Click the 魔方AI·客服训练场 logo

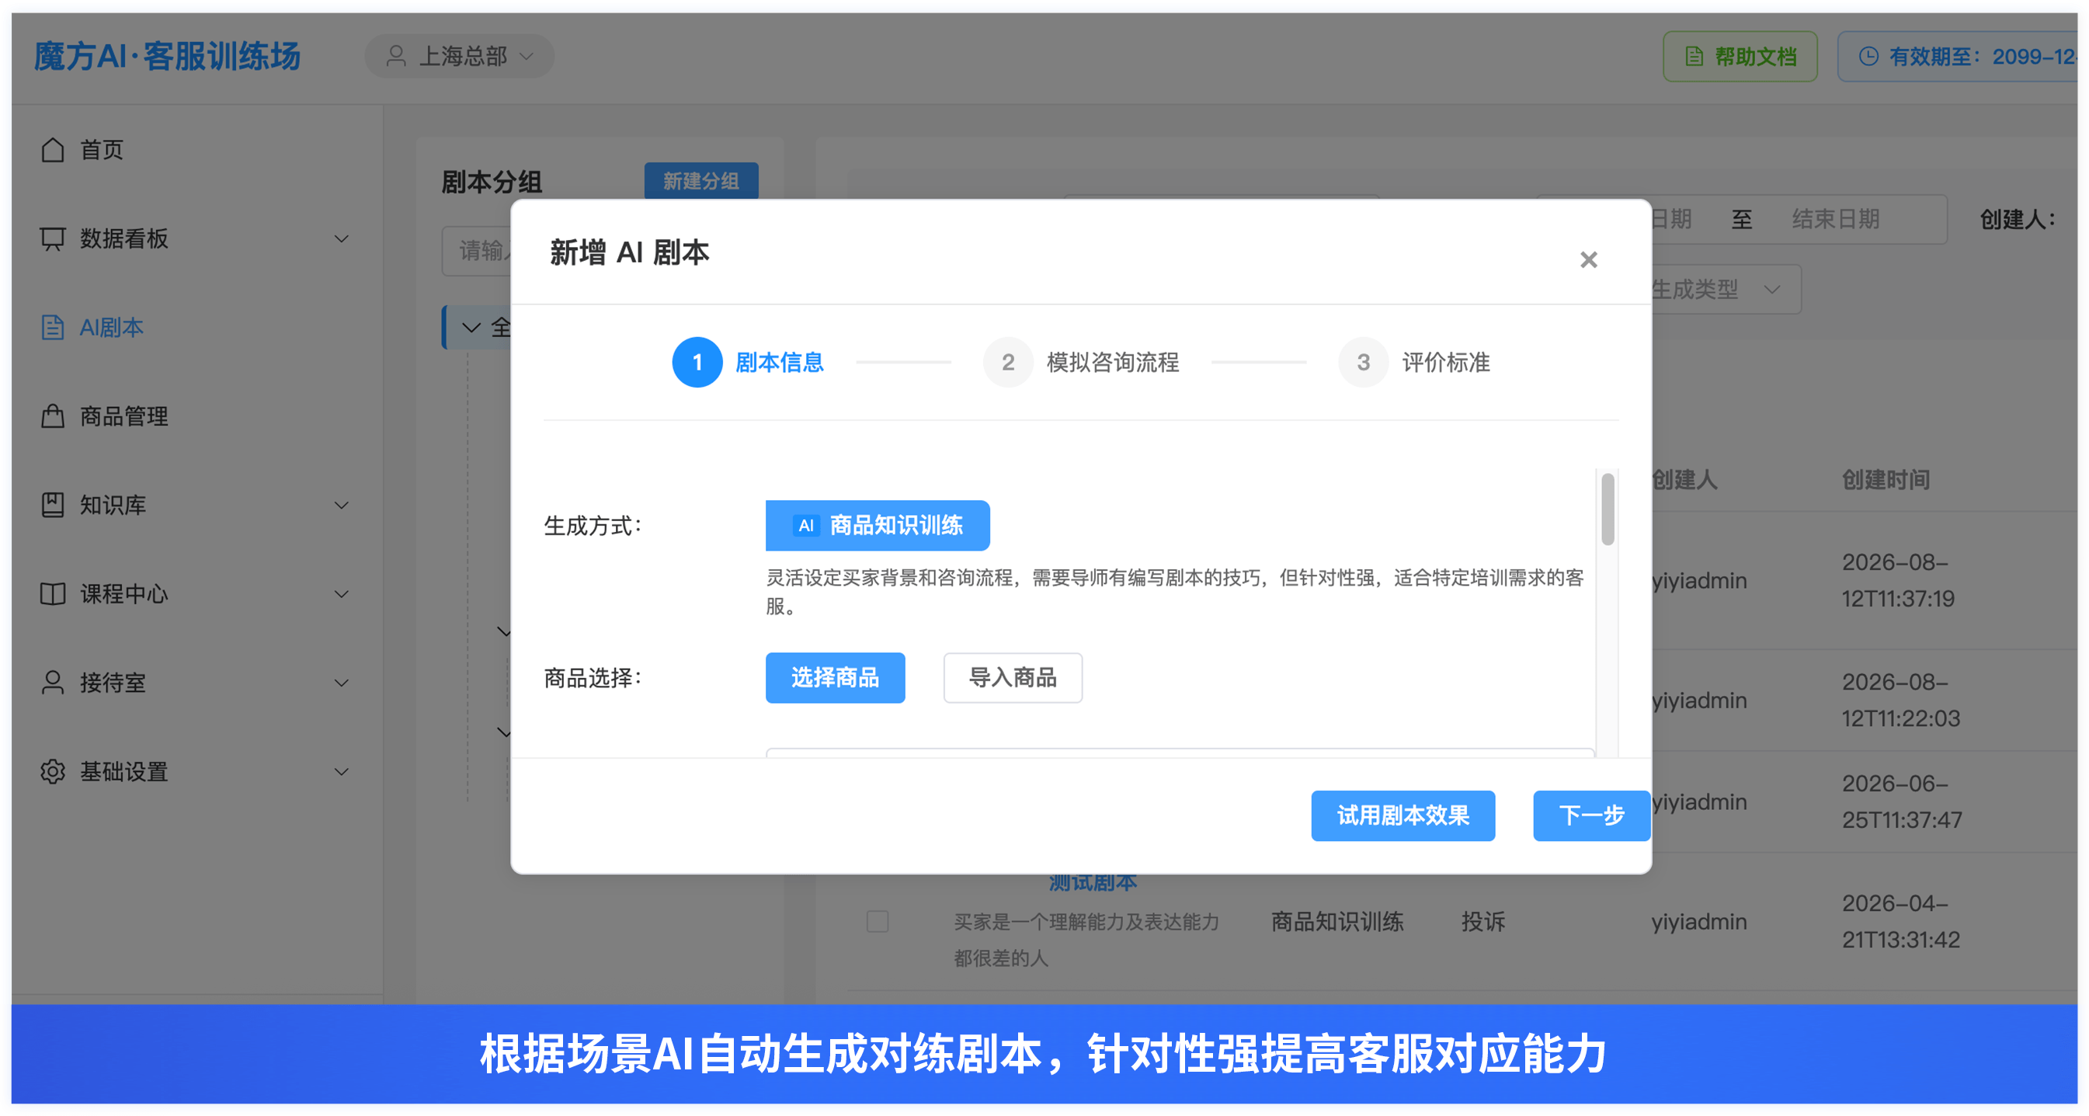pos(167,57)
